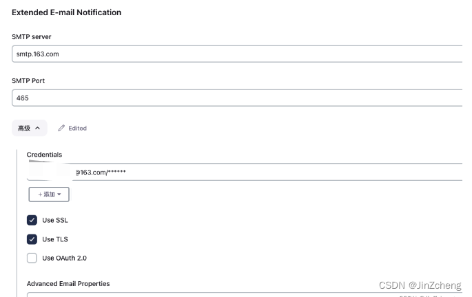Click the Edited indicator text
This screenshot has width=472, height=297.
click(x=78, y=129)
